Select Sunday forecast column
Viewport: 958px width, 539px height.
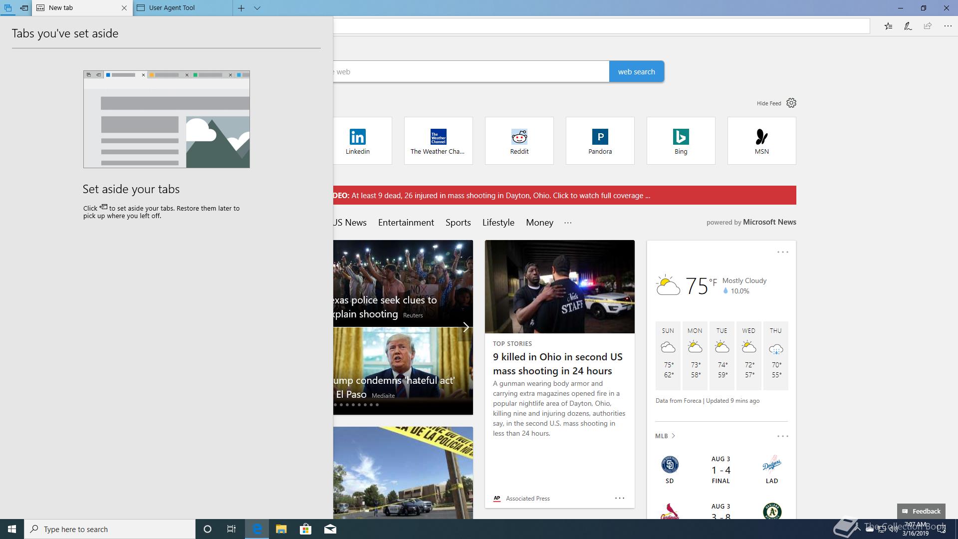[668, 355]
